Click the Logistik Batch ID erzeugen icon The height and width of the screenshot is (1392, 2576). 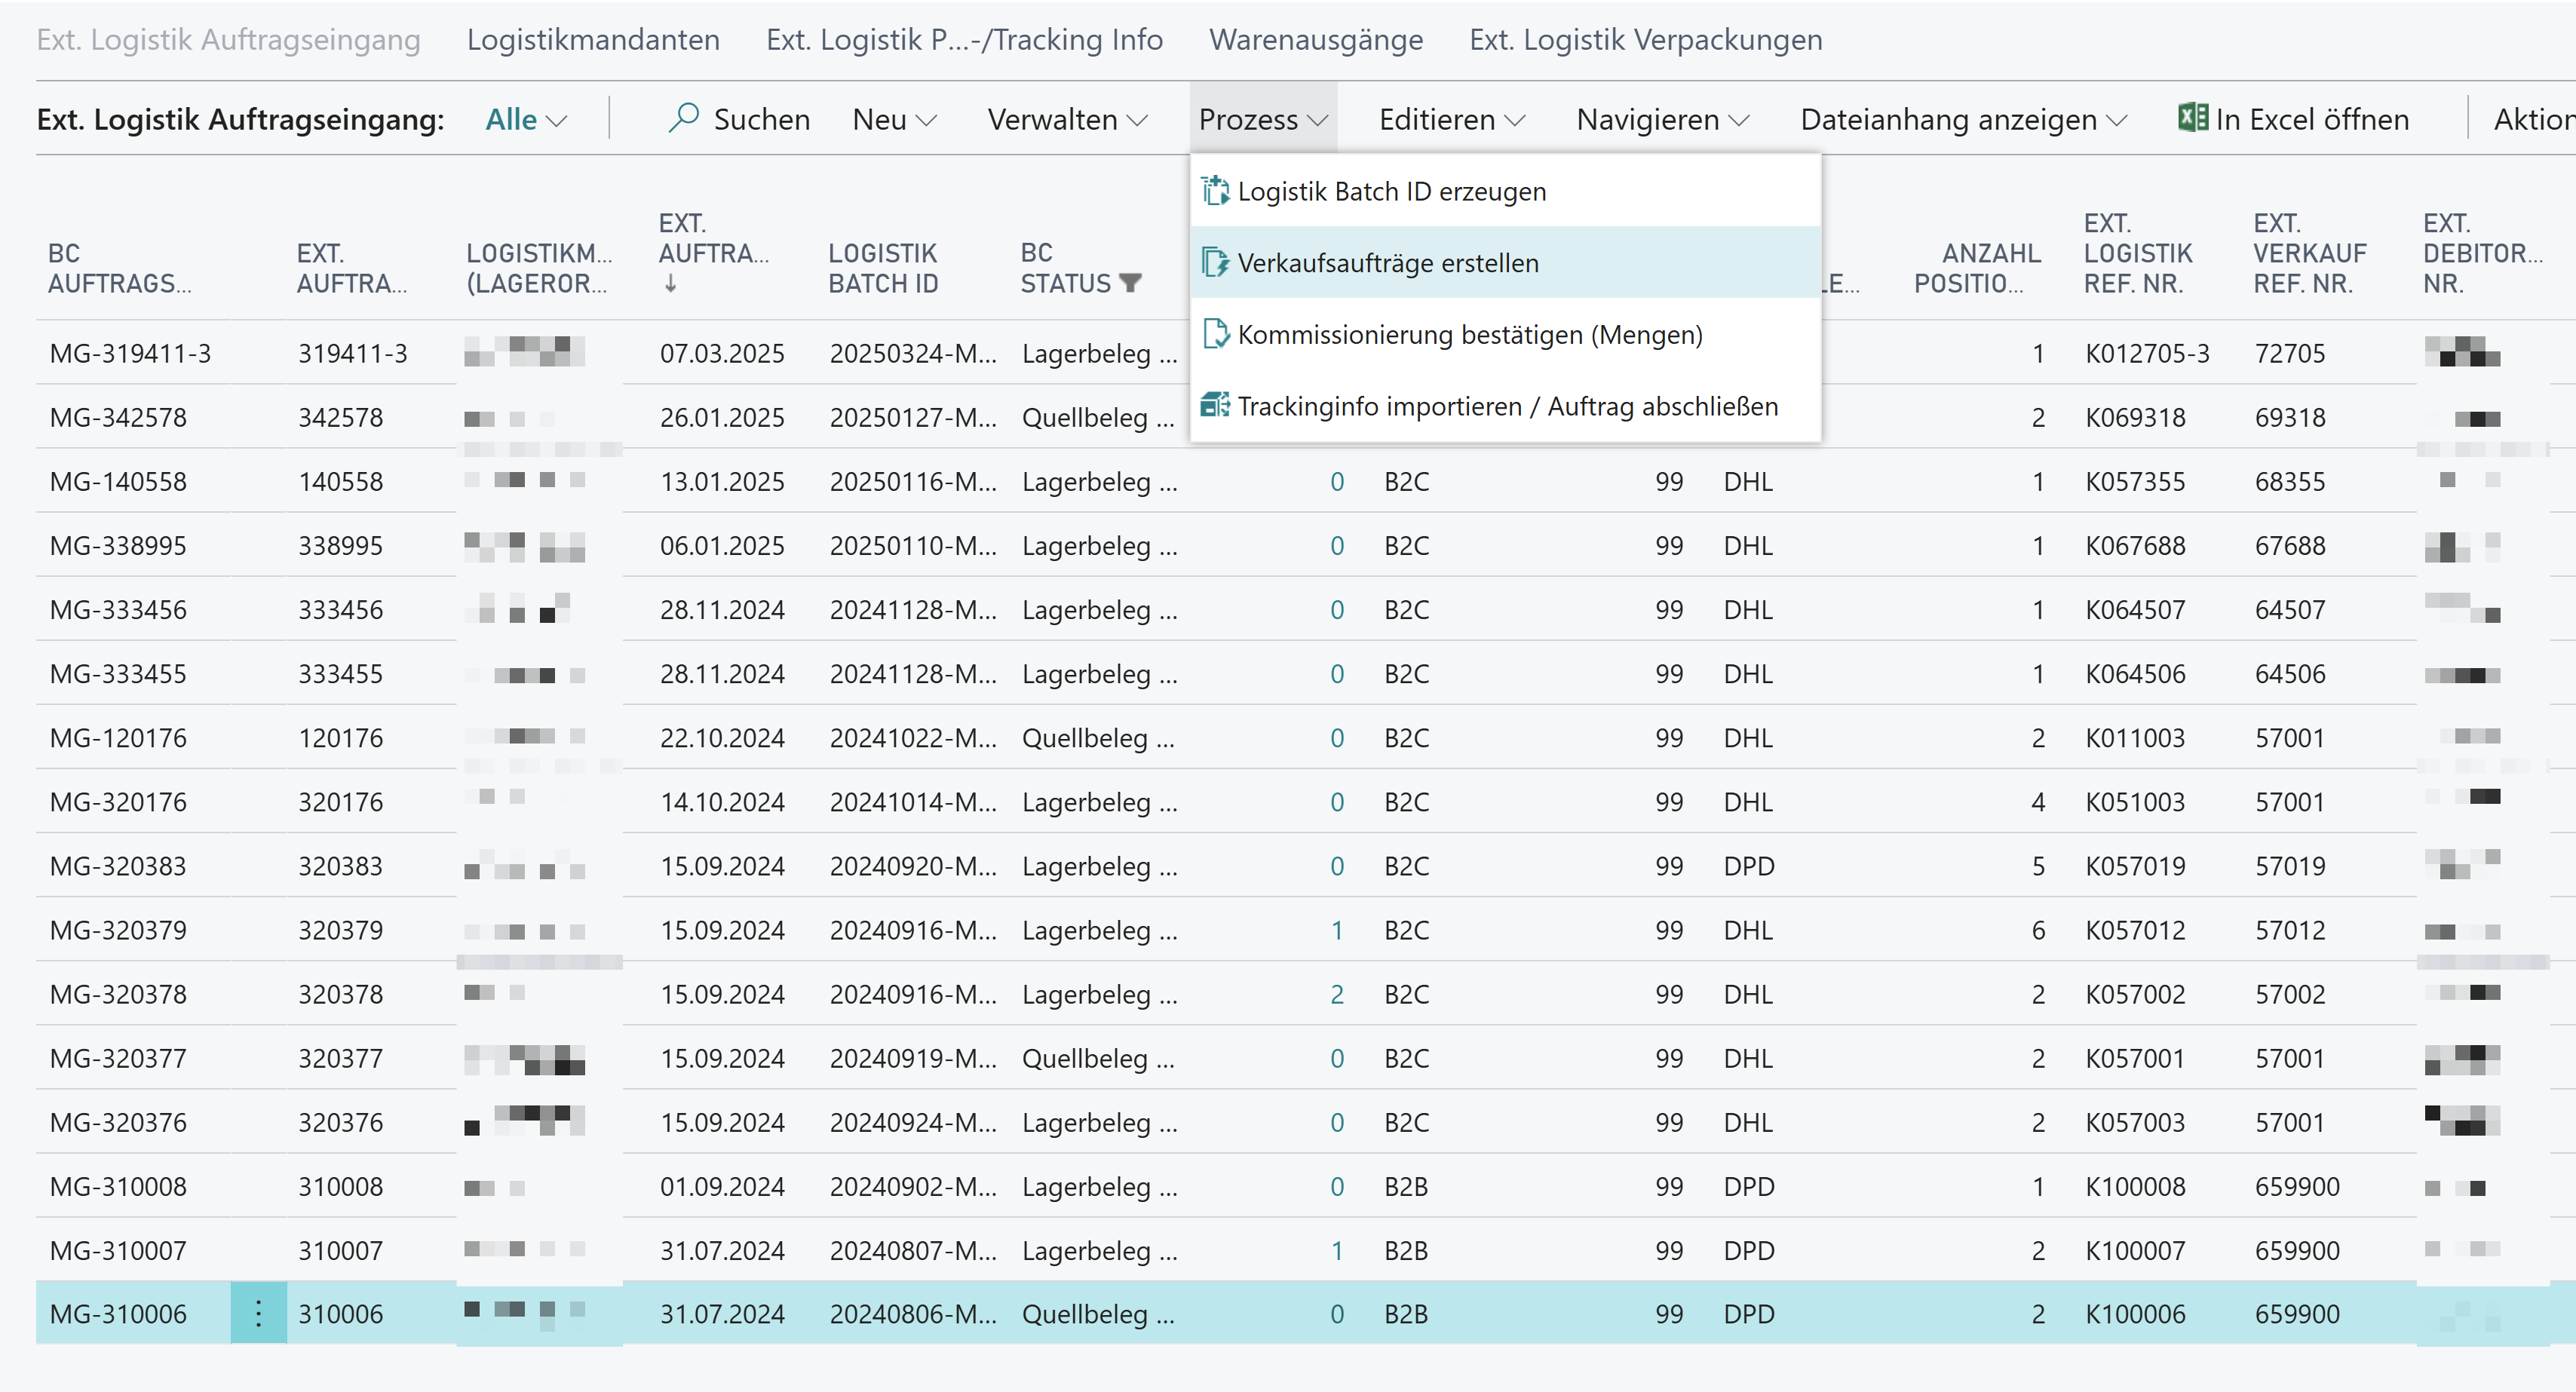click(x=1215, y=190)
